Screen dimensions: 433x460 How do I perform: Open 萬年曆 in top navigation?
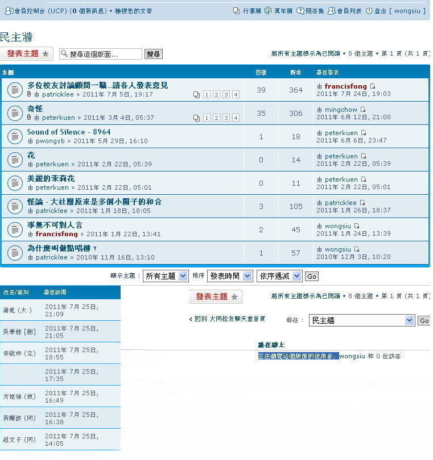[x=283, y=11]
